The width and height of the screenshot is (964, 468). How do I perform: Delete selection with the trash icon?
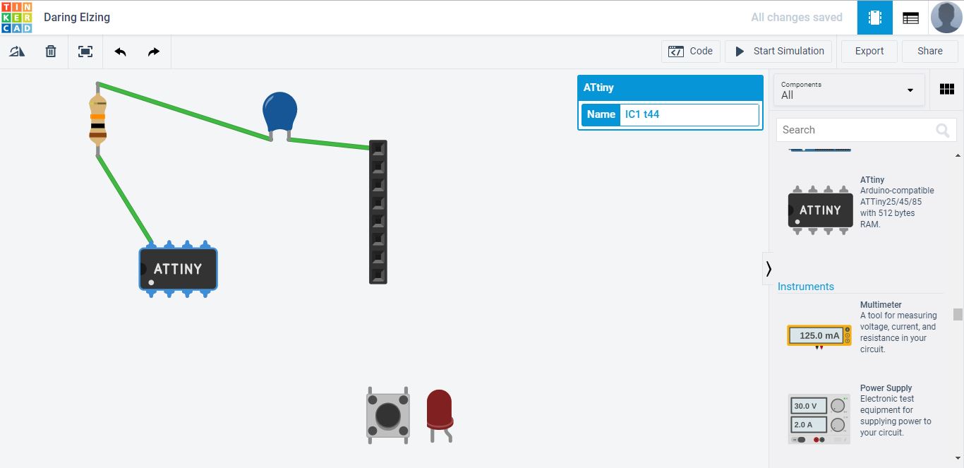point(51,52)
